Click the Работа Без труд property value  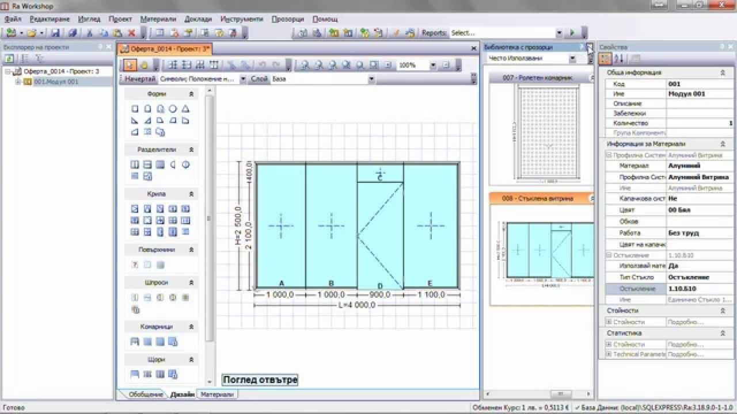click(x=700, y=233)
